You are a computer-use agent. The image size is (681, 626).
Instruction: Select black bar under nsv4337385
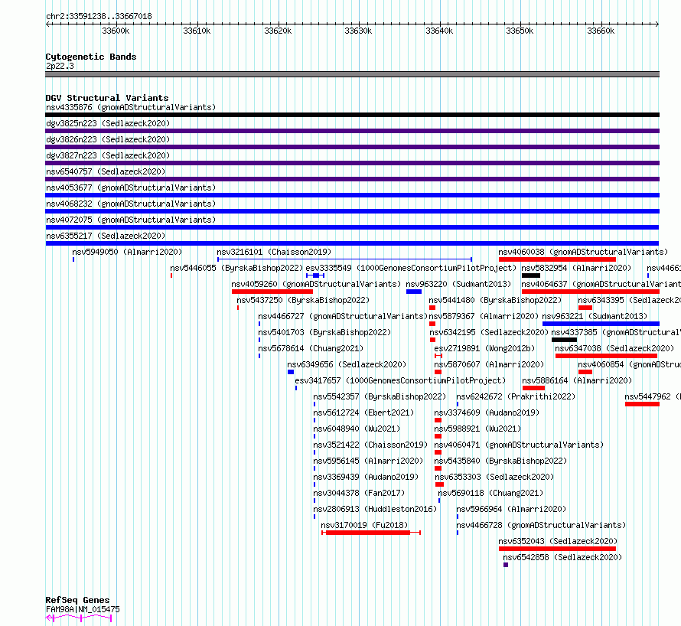(564, 340)
